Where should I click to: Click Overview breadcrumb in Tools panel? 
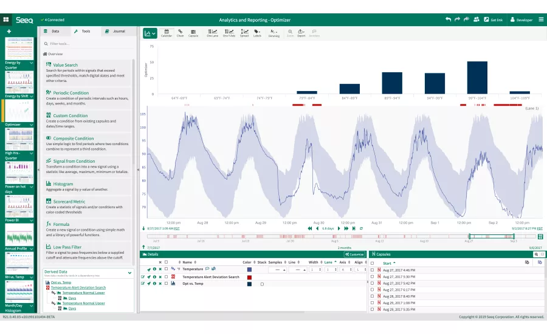53,54
